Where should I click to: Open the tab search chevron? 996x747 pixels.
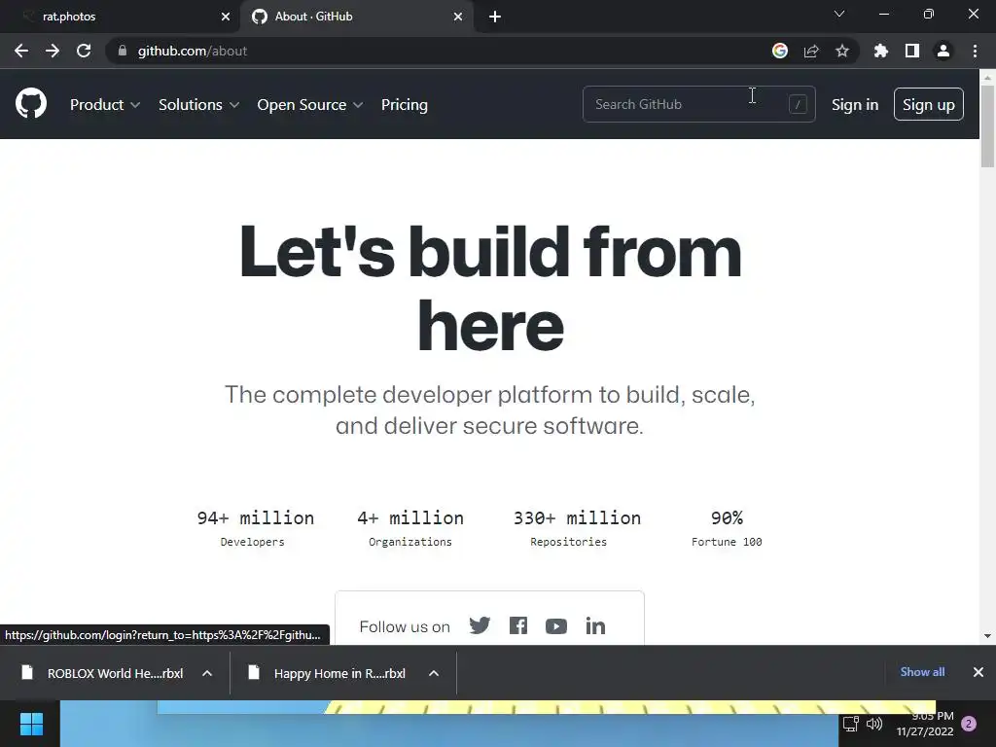(839, 14)
